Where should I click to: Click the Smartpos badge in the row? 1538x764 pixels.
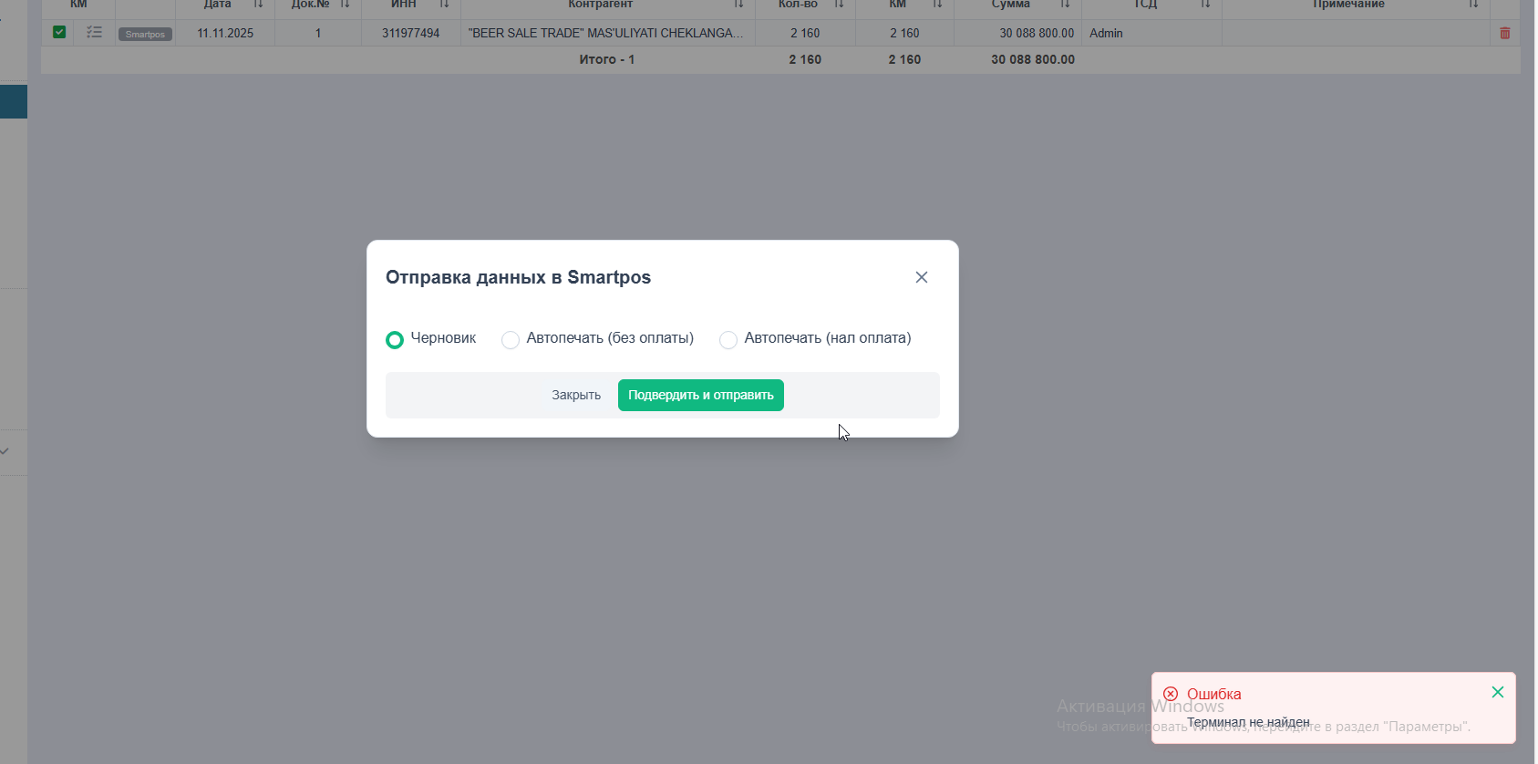145,34
